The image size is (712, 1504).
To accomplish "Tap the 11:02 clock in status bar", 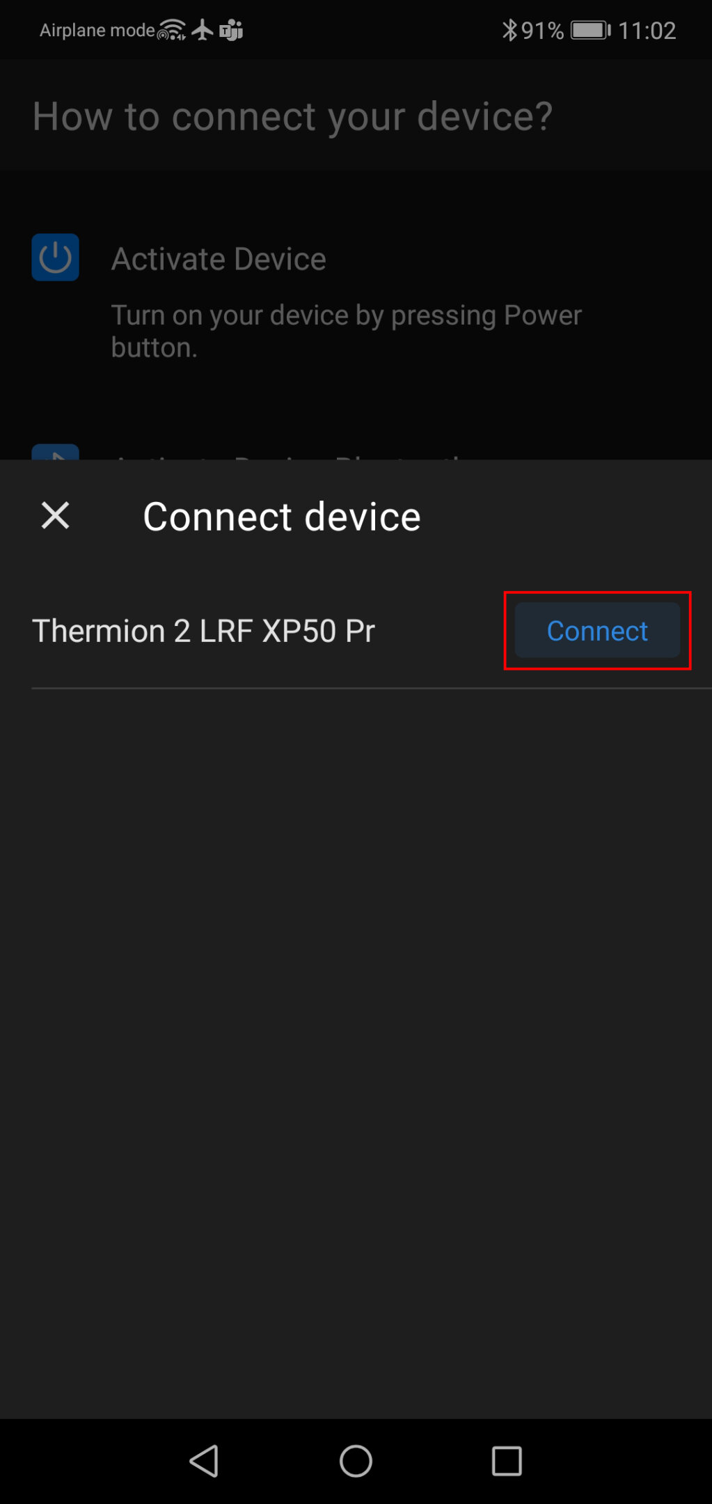I will point(647,31).
